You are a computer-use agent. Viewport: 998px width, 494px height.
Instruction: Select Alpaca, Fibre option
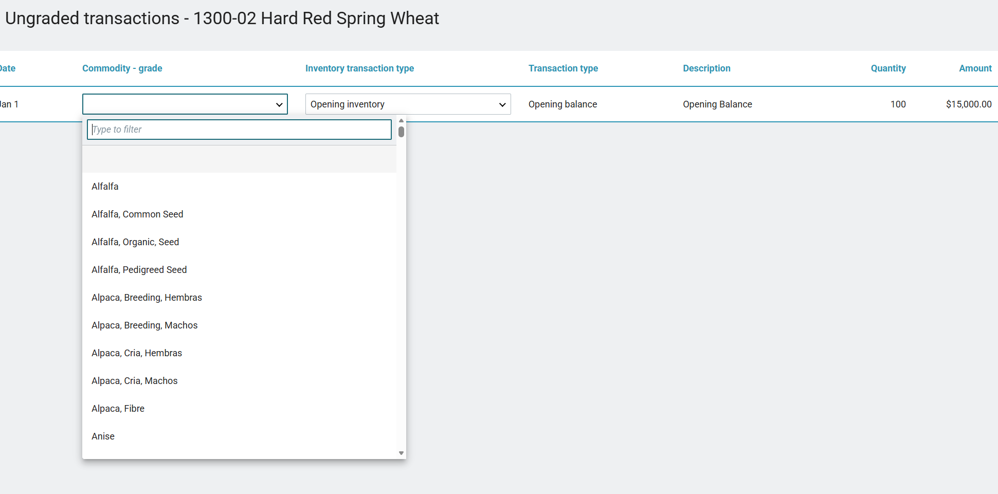tap(118, 409)
